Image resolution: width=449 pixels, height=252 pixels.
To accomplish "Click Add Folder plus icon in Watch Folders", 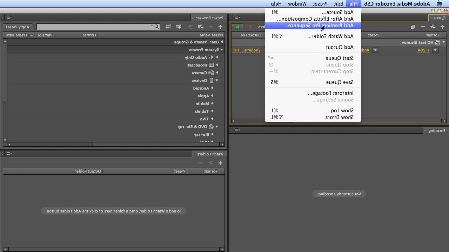I will point(220,163).
